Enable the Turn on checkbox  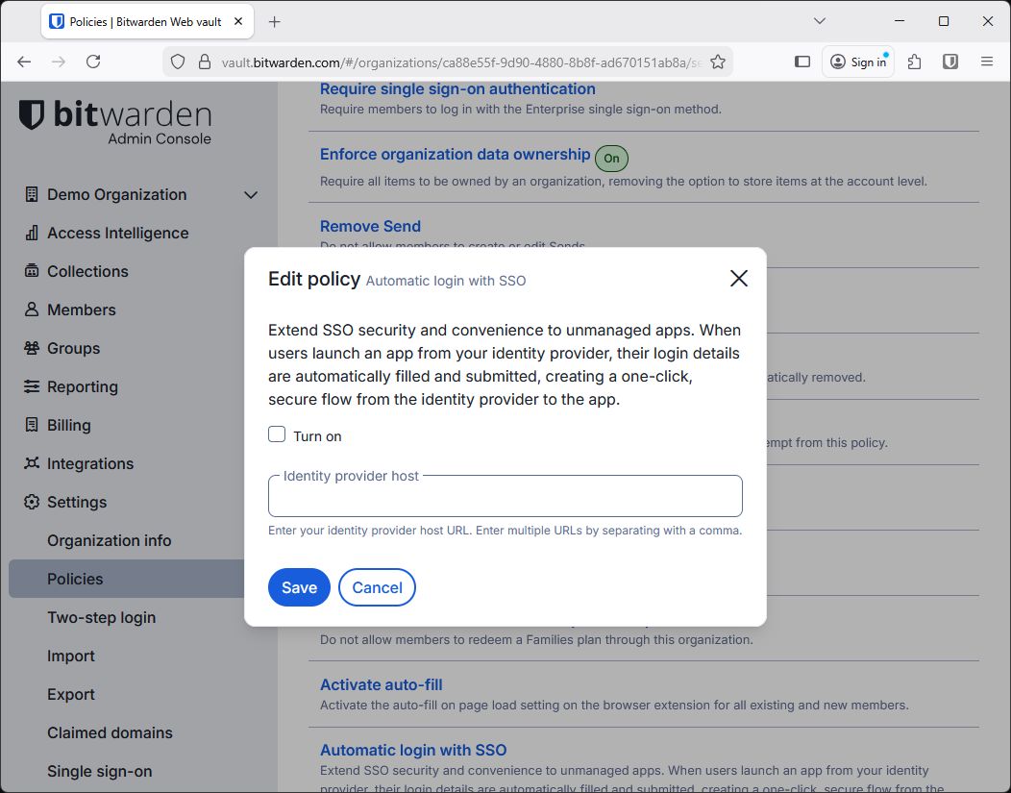coord(277,434)
